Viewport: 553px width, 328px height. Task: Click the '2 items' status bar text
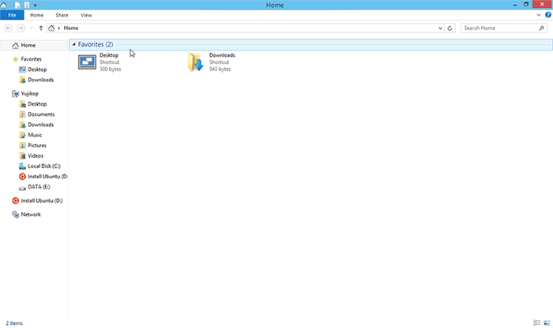[14, 323]
